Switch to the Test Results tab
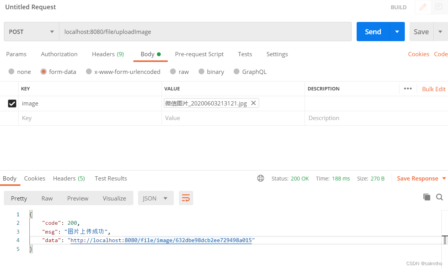 point(111,179)
